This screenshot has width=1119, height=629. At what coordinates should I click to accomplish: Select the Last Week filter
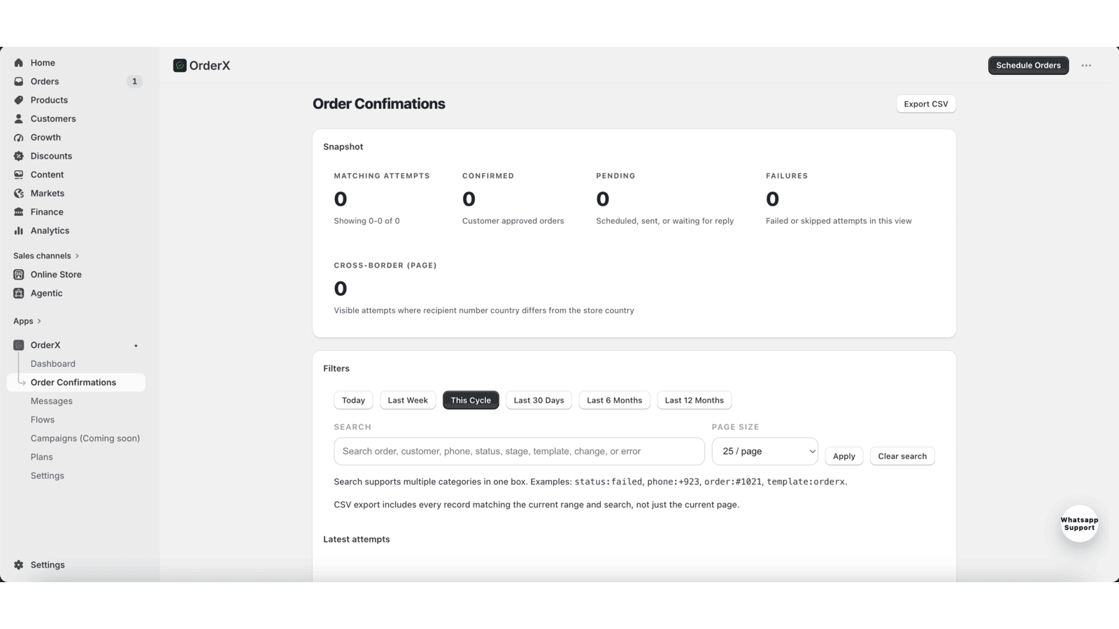coord(408,400)
